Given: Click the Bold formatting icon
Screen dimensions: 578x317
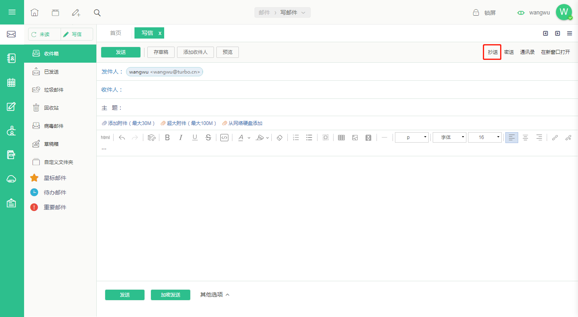Looking at the screenshot, I should click(x=167, y=137).
